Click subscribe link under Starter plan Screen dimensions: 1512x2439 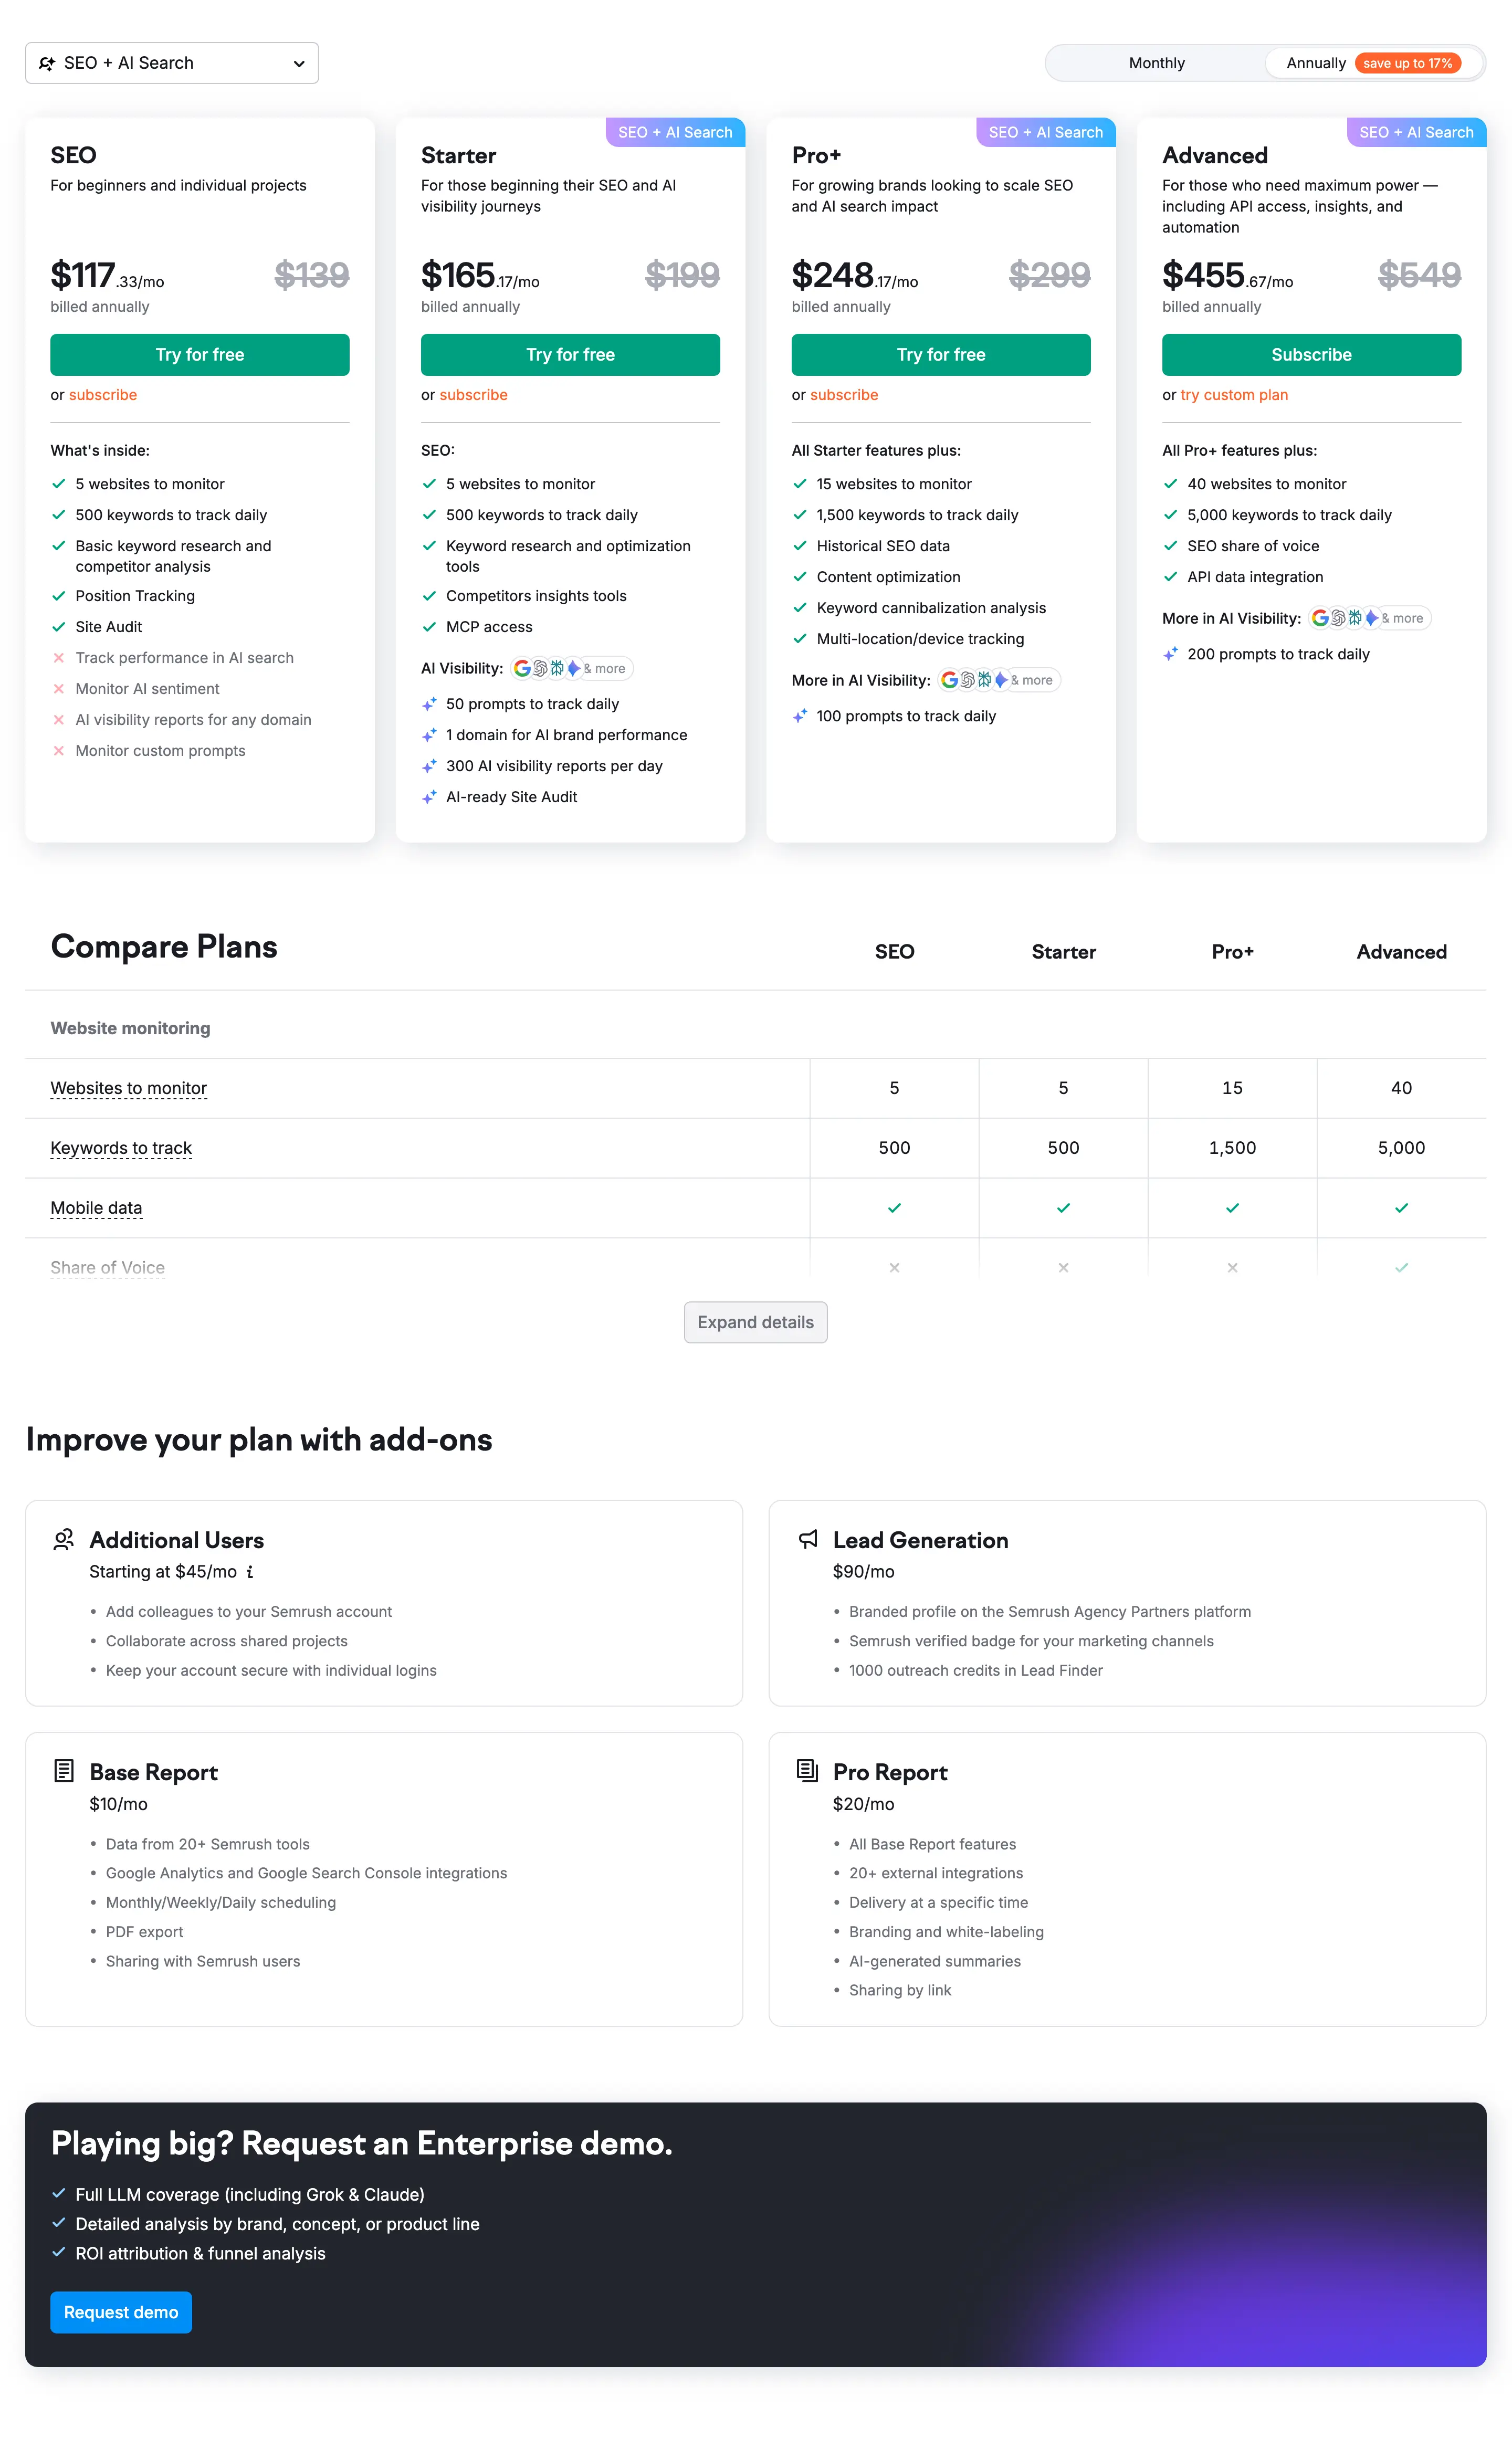[473, 395]
